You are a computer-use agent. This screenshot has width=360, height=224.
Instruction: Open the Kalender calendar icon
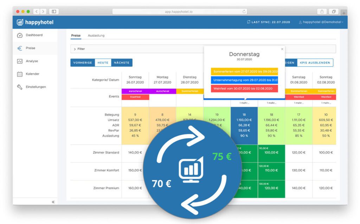pyautogui.click(x=20, y=74)
